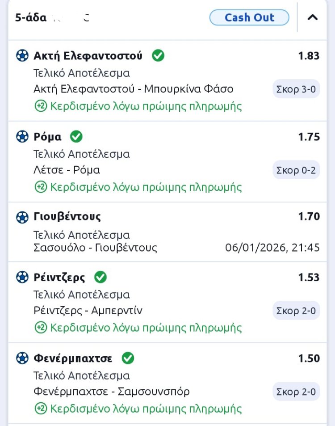This screenshot has width=335, height=426.
Task: Click the soccer ball icon beside Ρέιντζερς
Action: click(x=22, y=278)
